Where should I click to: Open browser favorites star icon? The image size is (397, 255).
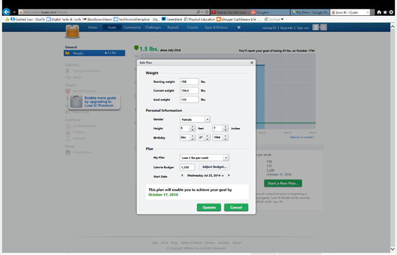[x=385, y=12]
